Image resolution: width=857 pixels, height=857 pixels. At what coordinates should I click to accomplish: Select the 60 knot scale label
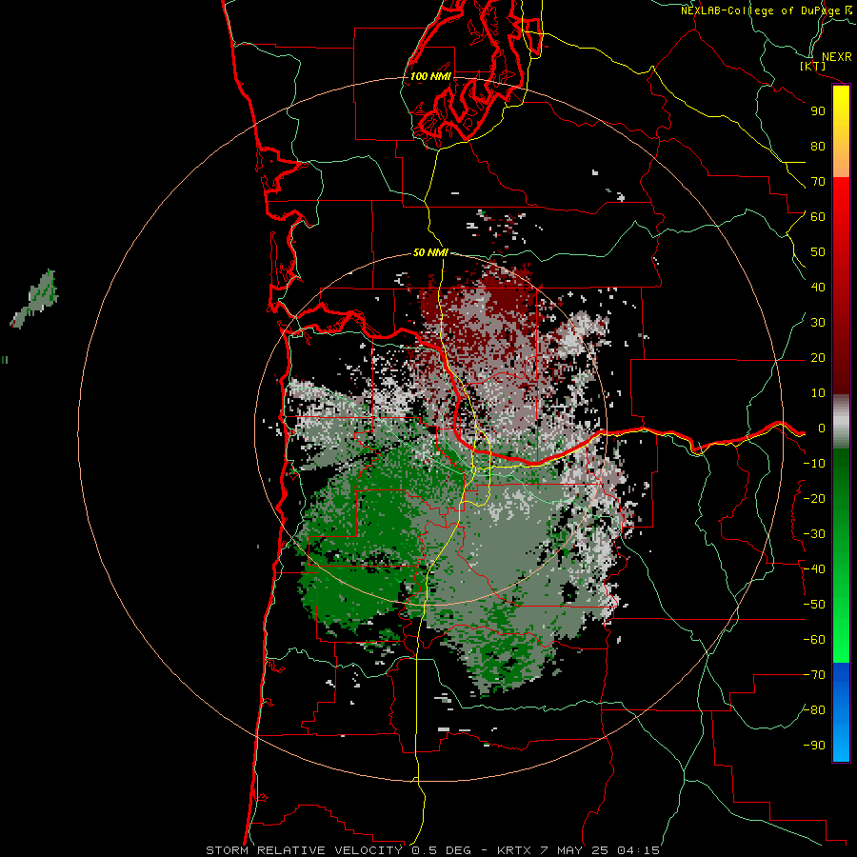click(818, 217)
